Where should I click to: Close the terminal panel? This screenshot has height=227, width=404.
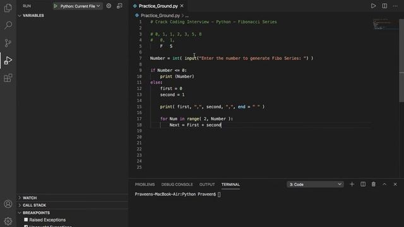click(x=395, y=184)
